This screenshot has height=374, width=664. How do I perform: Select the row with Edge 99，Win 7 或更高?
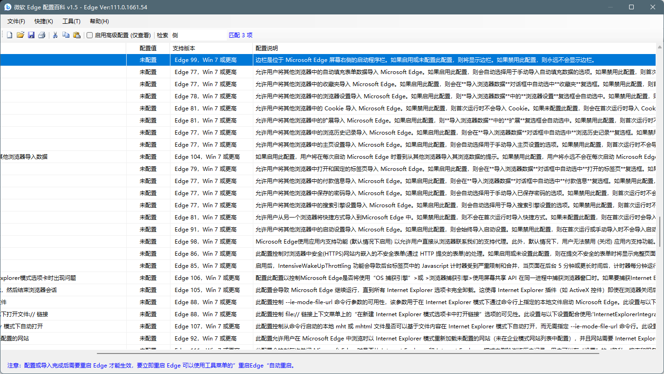click(328, 60)
